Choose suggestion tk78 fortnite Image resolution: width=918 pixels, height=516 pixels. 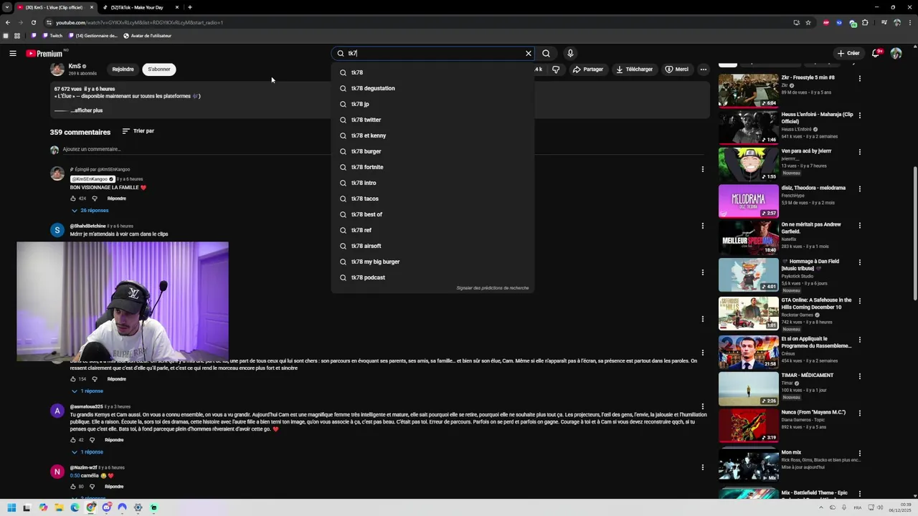pos(432,167)
